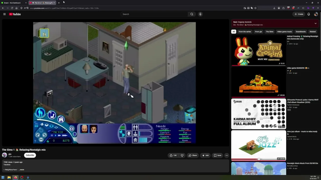This screenshot has width=321, height=180.
Task: Click the Create button
Action: (x=299, y=14)
